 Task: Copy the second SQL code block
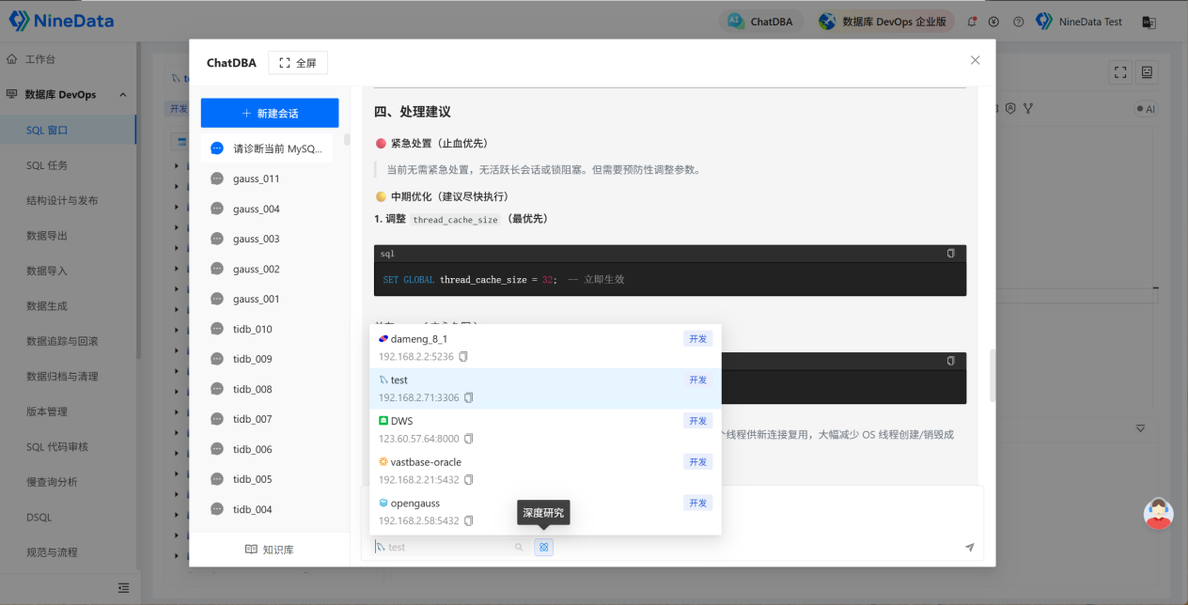coord(951,361)
